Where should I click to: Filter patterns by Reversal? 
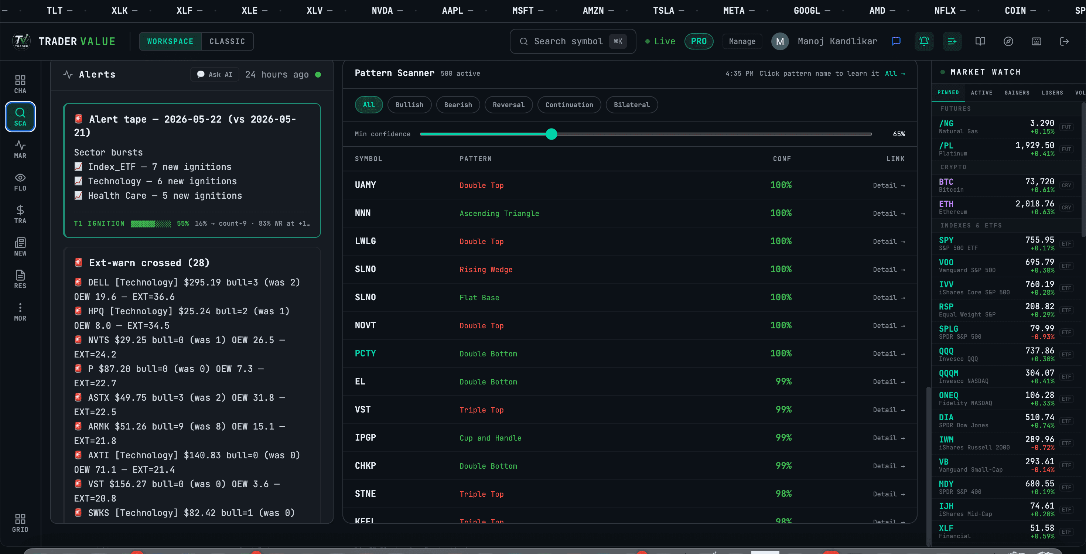click(x=508, y=105)
